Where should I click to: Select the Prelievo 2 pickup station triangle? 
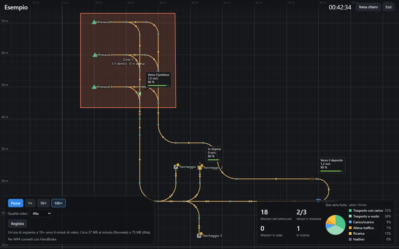tap(95, 55)
